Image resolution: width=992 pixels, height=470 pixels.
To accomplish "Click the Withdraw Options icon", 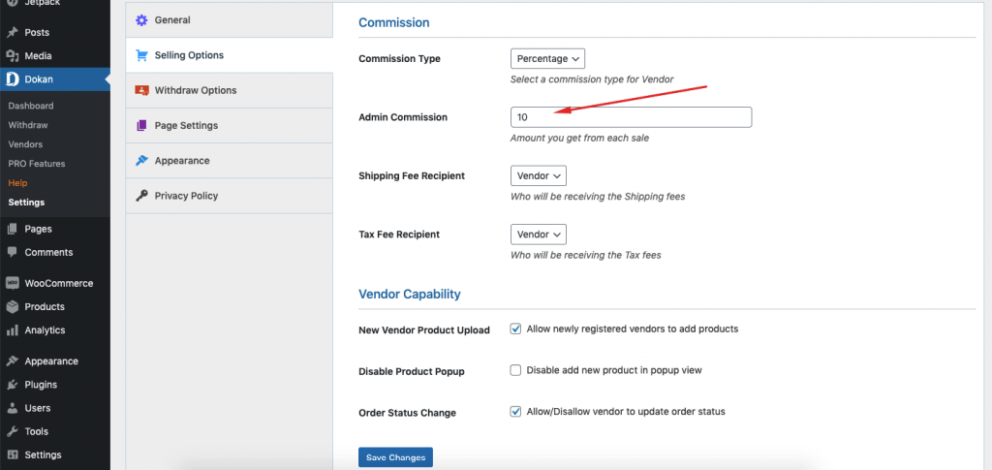I will (141, 90).
